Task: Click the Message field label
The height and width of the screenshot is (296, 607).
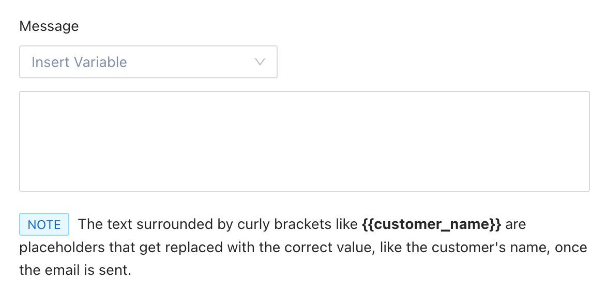Action: 49,26
